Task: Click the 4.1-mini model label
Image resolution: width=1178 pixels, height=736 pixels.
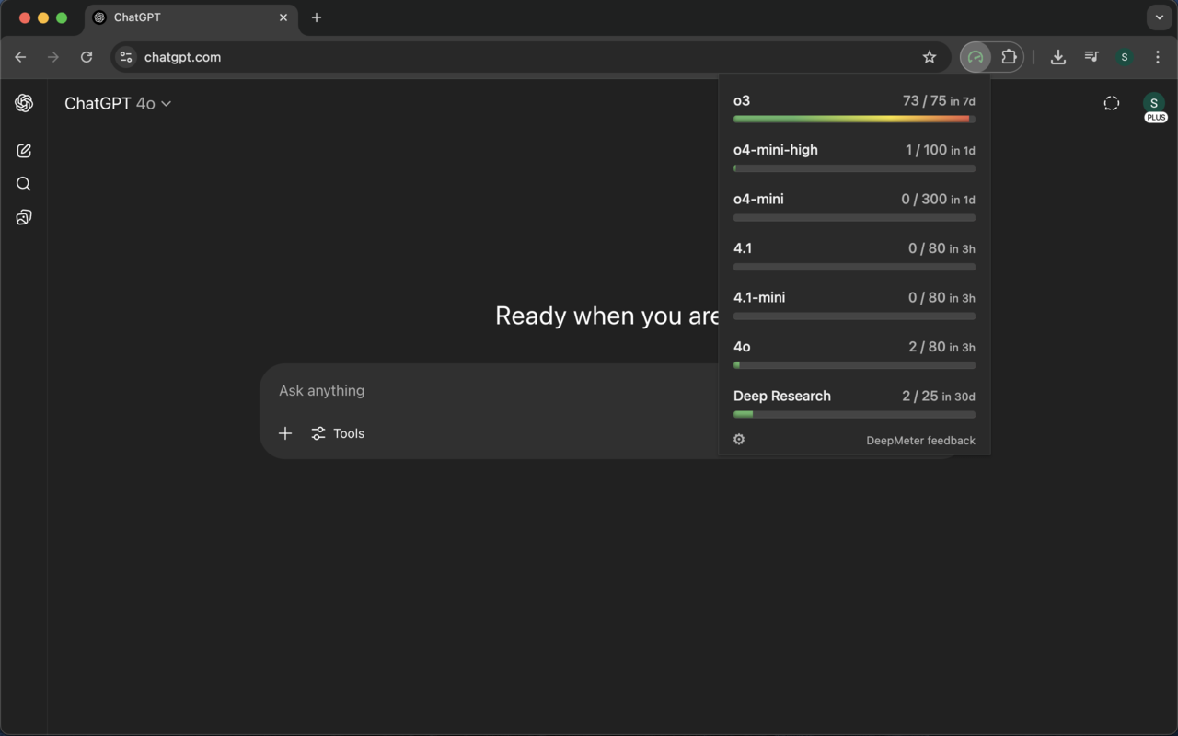Action: [759, 297]
